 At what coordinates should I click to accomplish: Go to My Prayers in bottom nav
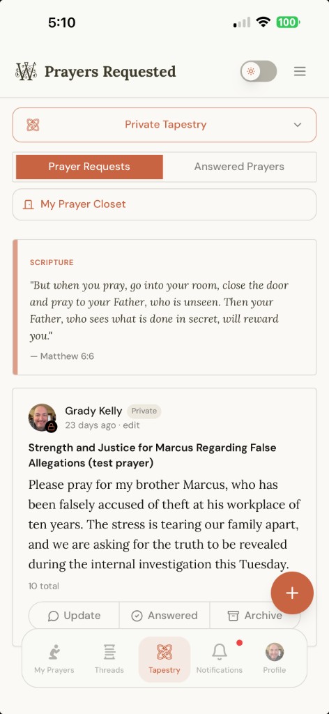[54, 659]
